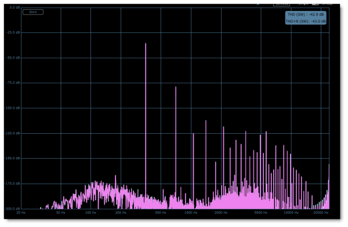Click the -50.0 dB axis label
Viewport: 348px width, 227px height.
[13, 58]
